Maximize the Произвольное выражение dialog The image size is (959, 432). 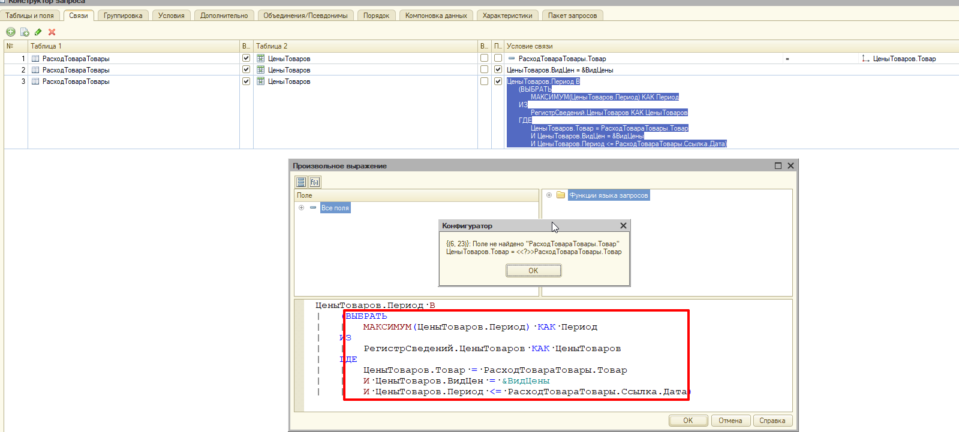[778, 165]
